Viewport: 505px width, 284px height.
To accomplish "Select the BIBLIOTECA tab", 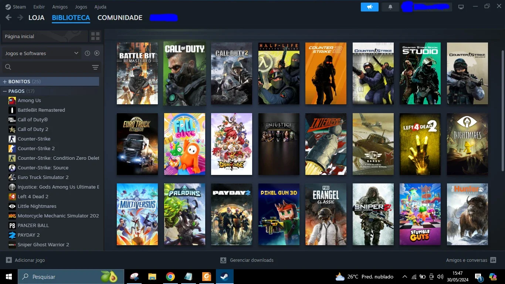I will (71, 17).
